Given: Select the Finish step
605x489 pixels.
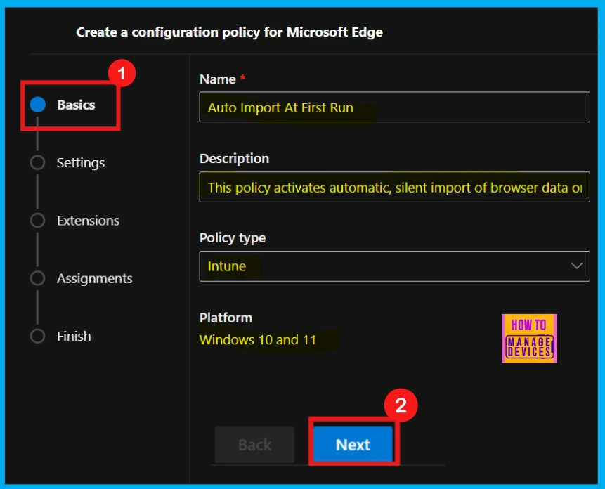Looking at the screenshot, I should pyautogui.click(x=74, y=337).
